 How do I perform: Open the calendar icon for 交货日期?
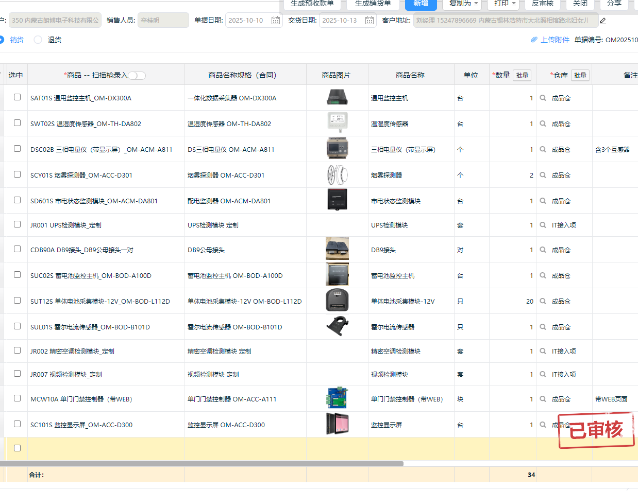tap(370, 20)
